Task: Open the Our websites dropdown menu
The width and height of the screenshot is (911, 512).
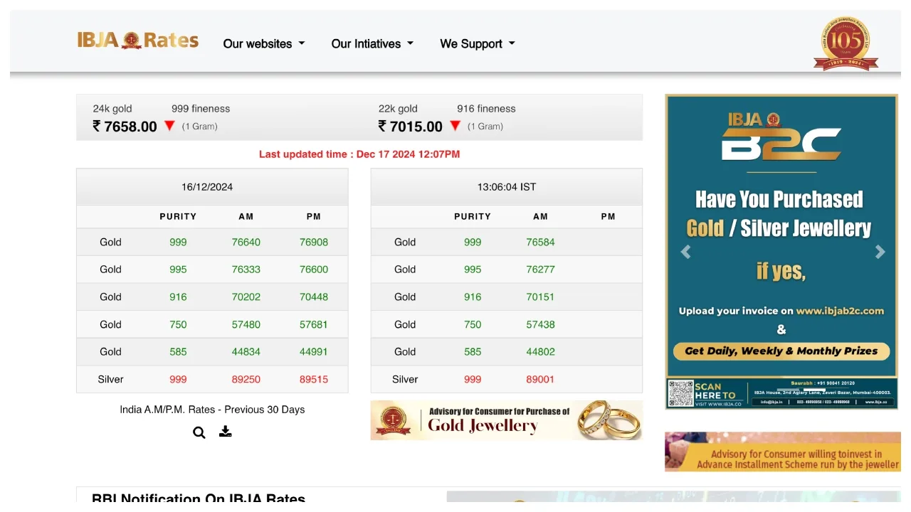Action: pyautogui.click(x=264, y=43)
